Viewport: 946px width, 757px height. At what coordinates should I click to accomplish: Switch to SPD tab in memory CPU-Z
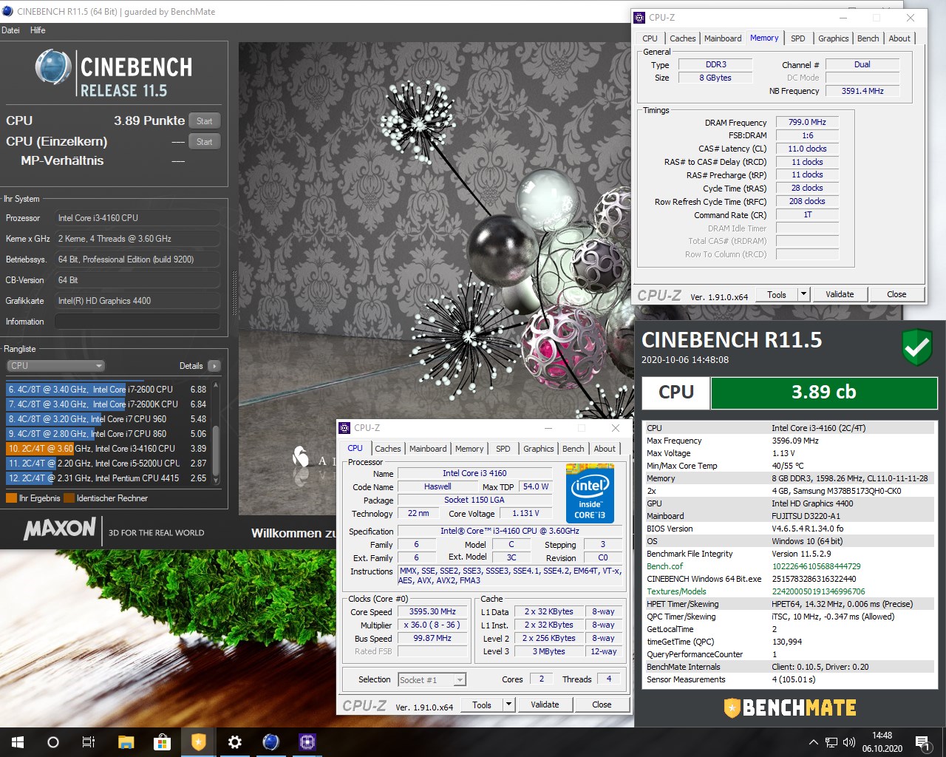(x=797, y=38)
